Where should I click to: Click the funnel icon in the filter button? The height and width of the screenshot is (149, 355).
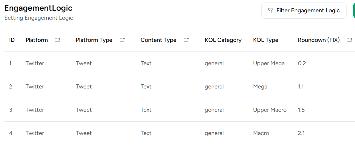[271, 11]
